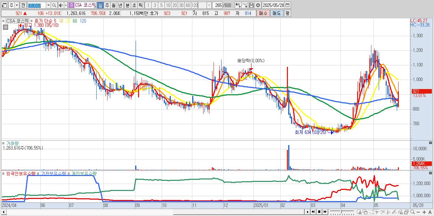434x216 pixels.
Task: Click the line overlay add icon
Action: tap(245, 5)
